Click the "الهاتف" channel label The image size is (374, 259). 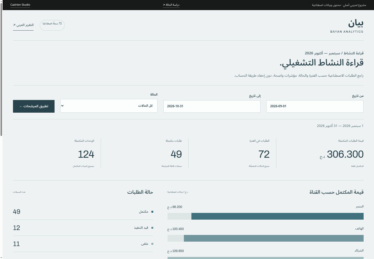pos(359,229)
